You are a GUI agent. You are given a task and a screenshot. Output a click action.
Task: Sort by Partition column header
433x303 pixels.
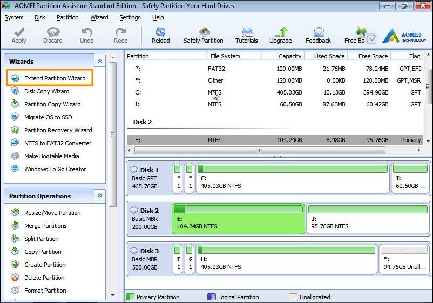166,56
